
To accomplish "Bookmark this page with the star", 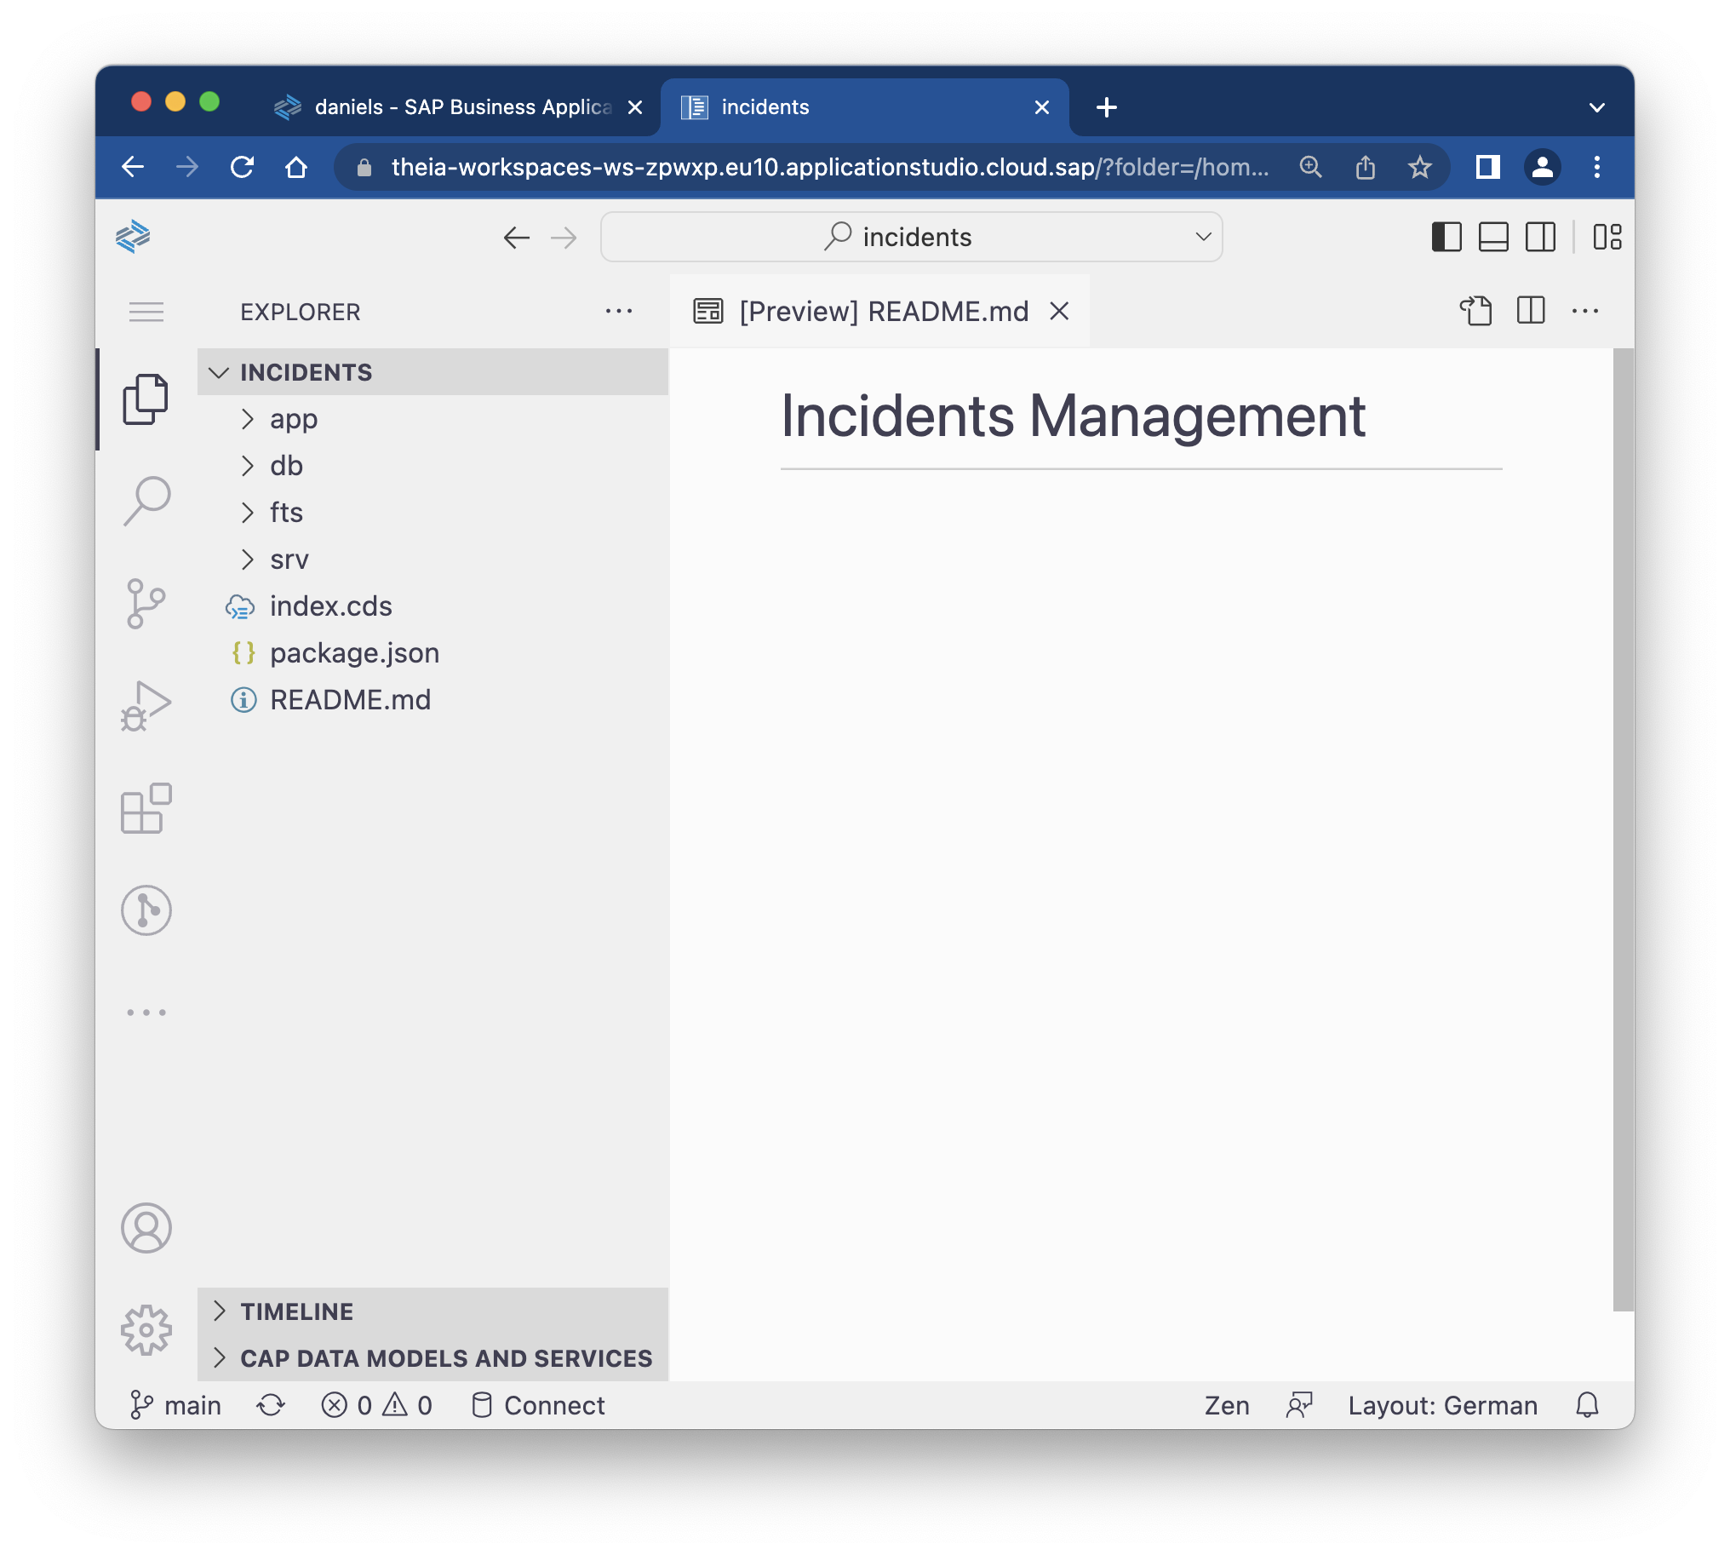I will pos(1421,168).
